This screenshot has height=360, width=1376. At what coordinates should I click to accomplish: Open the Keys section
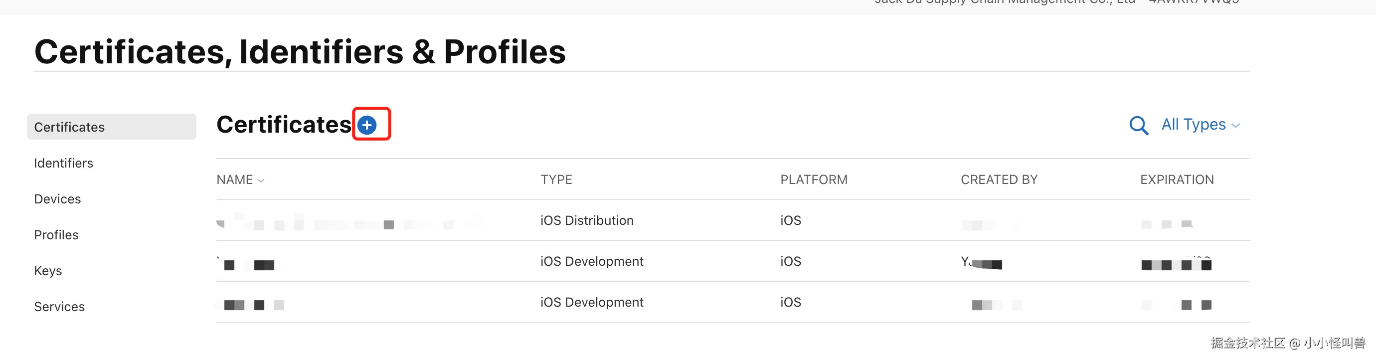pyautogui.click(x=48, y=271)
